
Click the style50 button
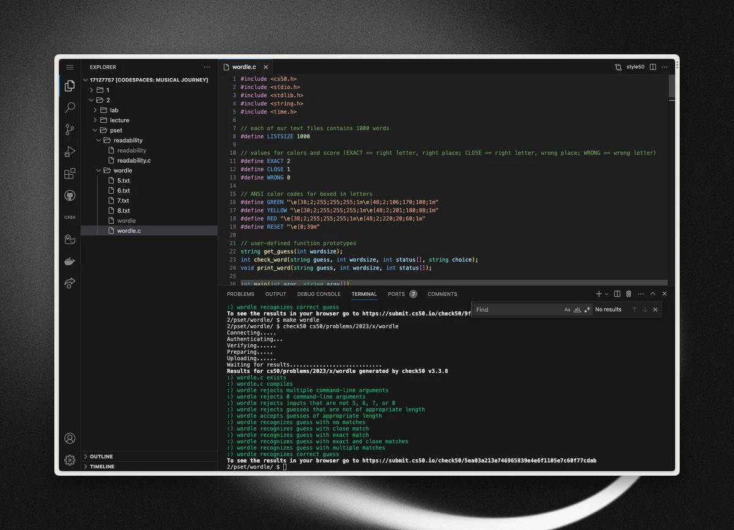point(630,67)
